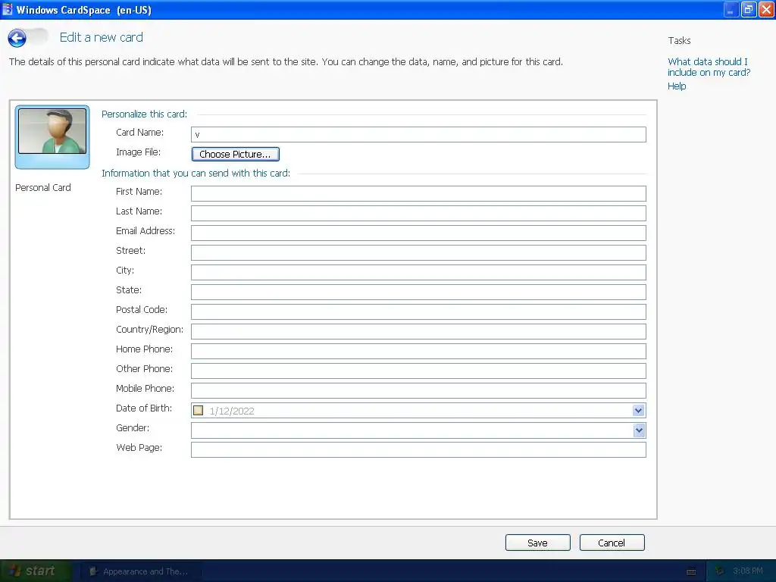Click the CardSpace title bar icon
This screenshot has height=582, width=776.
7,9
